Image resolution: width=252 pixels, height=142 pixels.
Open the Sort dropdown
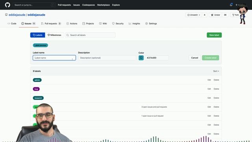216,71
